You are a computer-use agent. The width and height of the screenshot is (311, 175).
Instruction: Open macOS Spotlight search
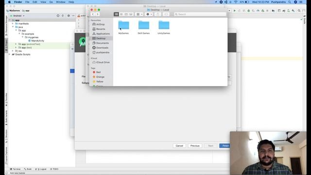tap(290, 2)
